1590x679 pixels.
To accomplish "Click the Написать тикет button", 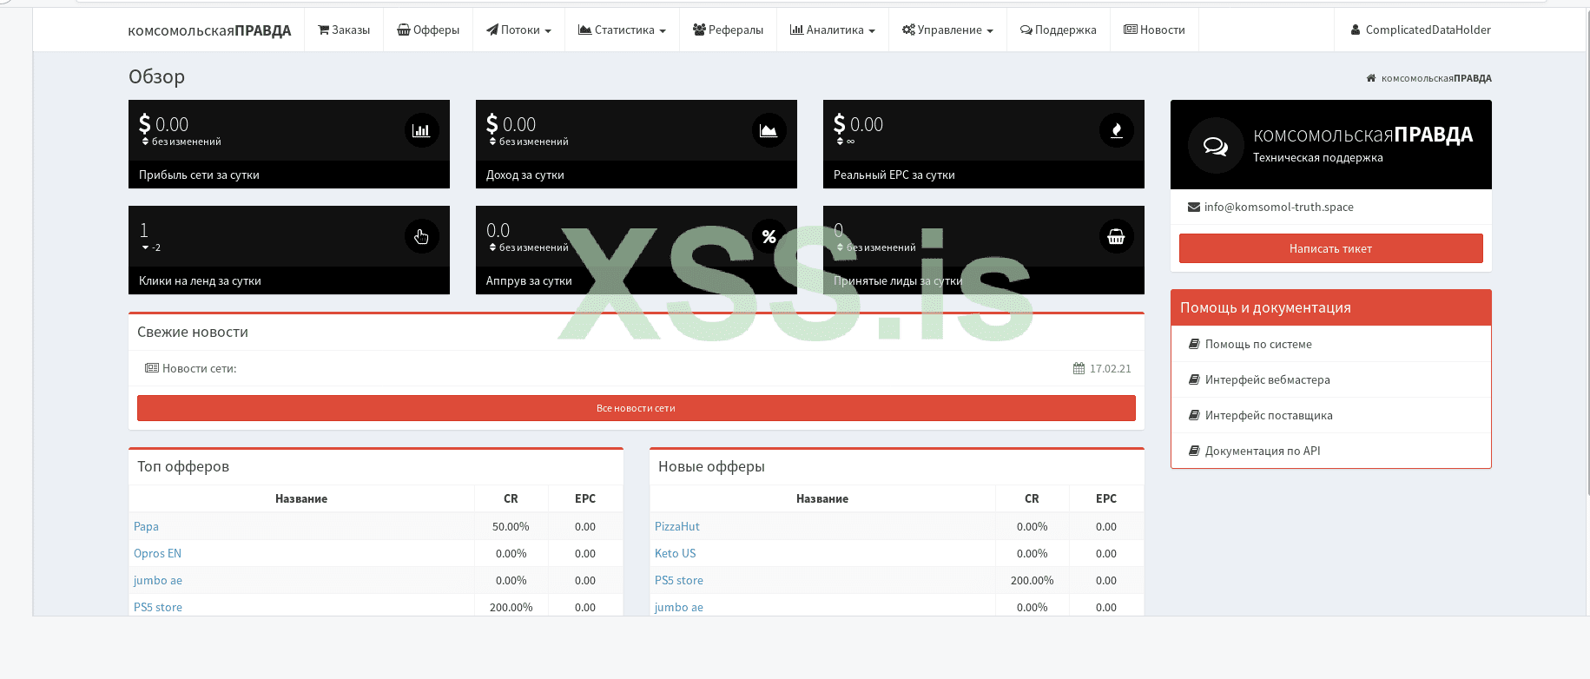I will pos(1330,248).
